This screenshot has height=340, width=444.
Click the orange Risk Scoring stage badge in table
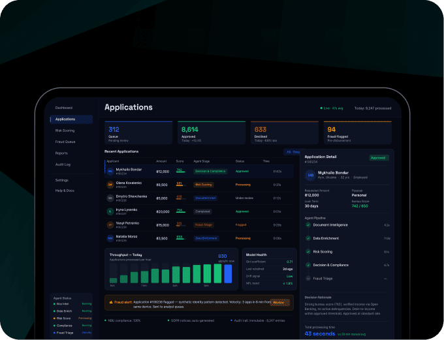point(204,185)
